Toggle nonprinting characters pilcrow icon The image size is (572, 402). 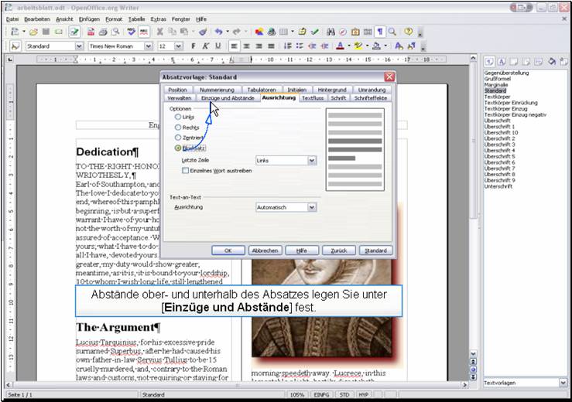click(x=380, y=32)
